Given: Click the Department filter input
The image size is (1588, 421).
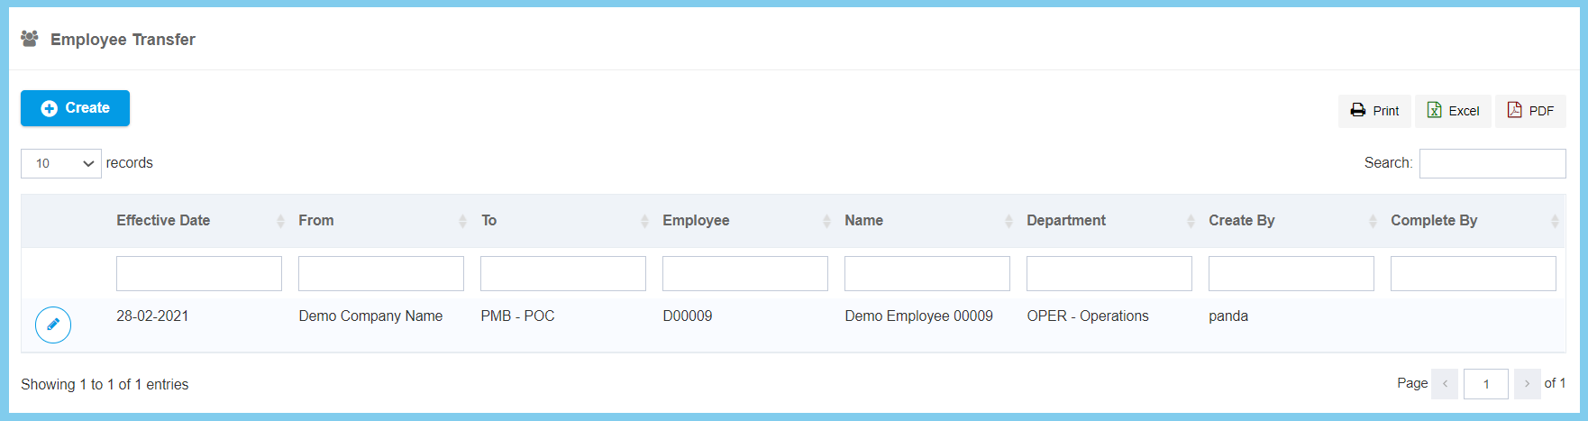Looking at the screenshot, I should pyautogui.click(x=1109, y=273).
